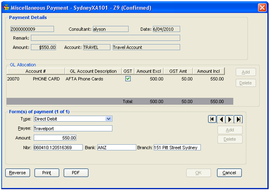This screenshot has width=269, height=190.
Task: Click the empty Remark field
Action: point(105,38)
